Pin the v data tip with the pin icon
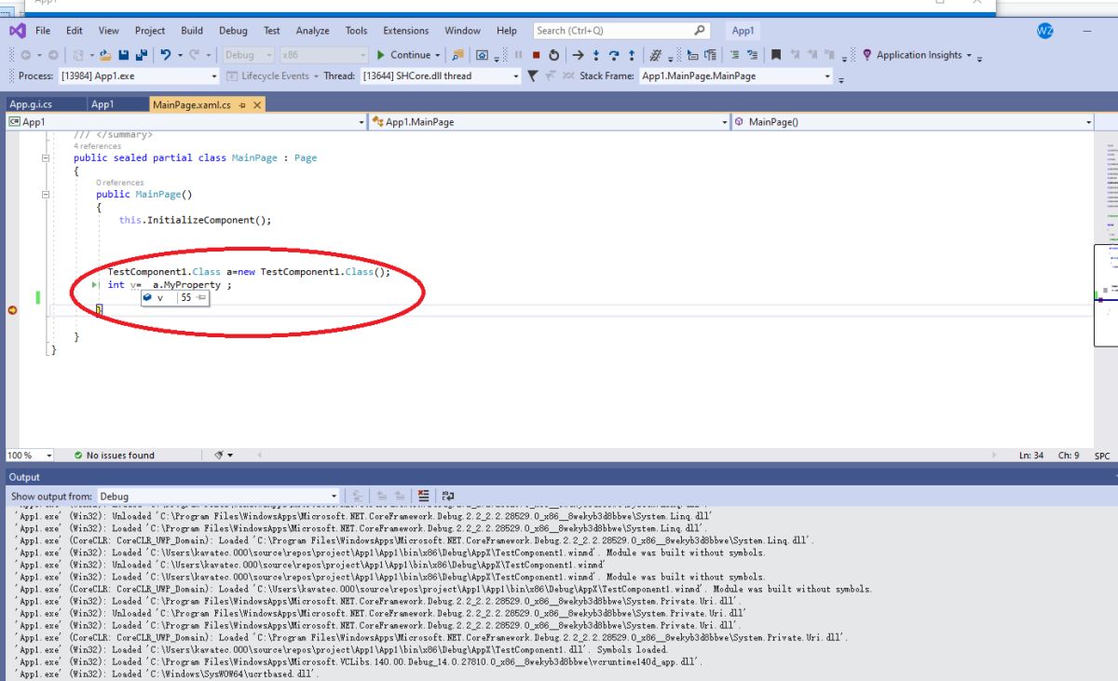 click(x=201, y=298)
